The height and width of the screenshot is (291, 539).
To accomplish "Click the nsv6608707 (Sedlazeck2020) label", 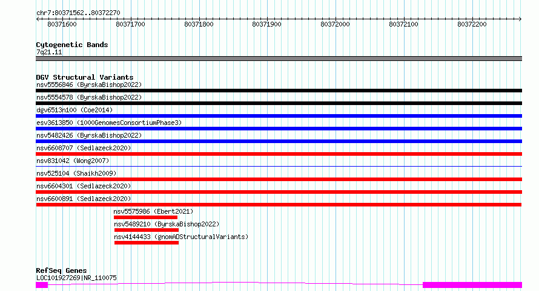I will pyautogui.click(x=84, y=148).
